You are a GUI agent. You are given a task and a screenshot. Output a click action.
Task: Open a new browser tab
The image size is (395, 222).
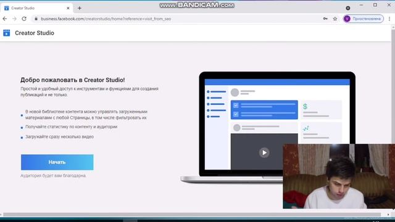coord(80,8)
